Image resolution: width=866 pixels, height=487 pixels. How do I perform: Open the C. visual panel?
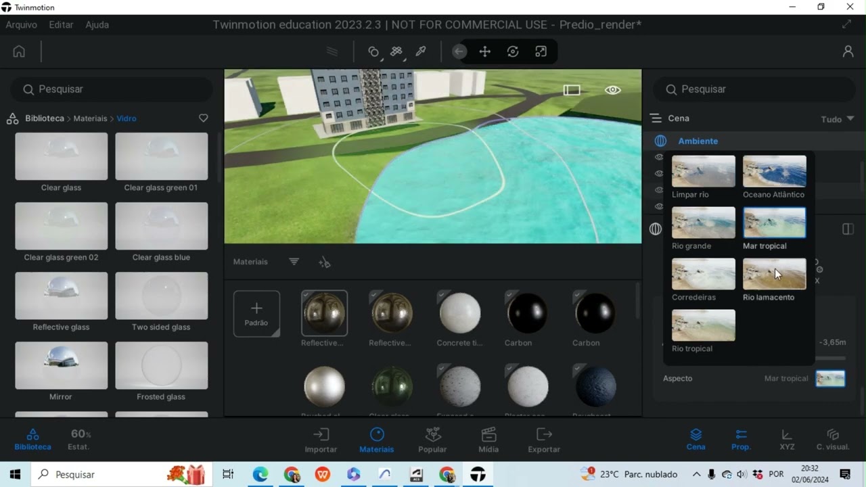click(x=833, y=440)
